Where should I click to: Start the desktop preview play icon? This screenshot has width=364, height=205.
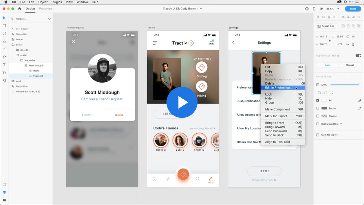tap(322, 8)
